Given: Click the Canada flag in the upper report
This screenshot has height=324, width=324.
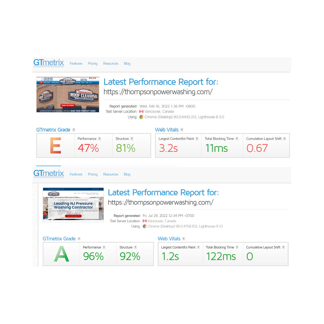Looking at the screenshot, I should point(141,111).
